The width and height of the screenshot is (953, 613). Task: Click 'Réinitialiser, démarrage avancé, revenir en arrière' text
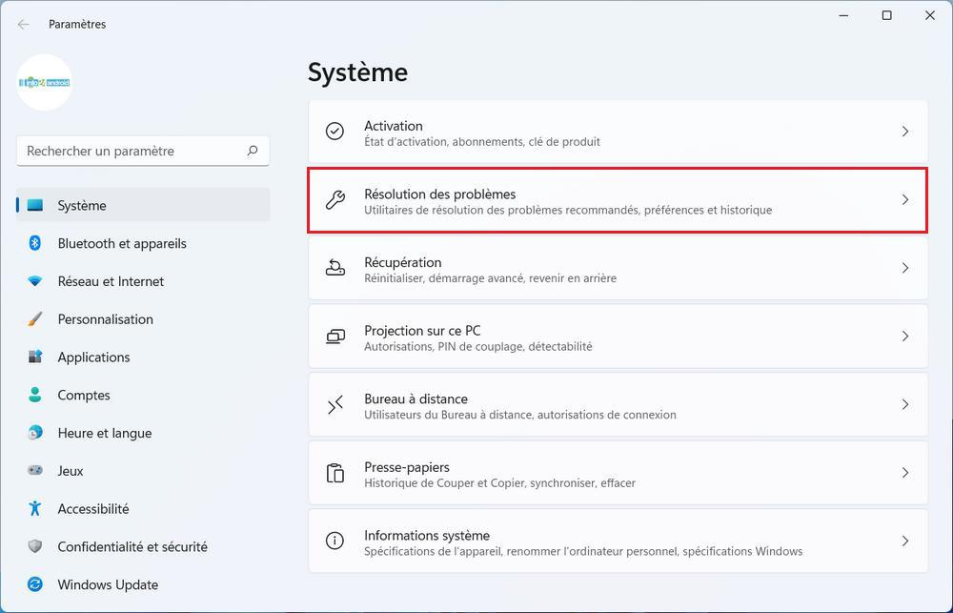(490, 278)
